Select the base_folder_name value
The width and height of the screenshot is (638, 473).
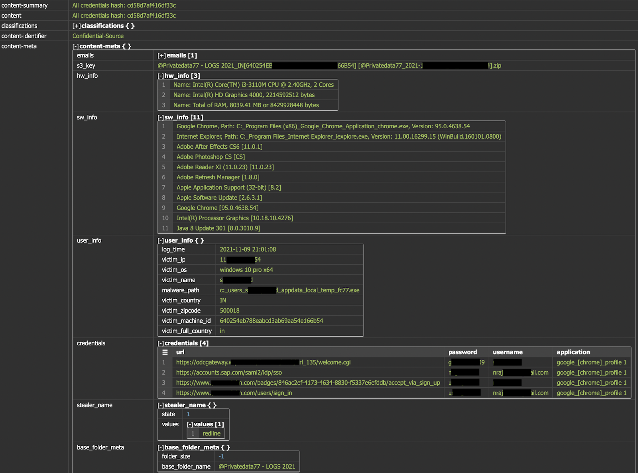click(x=257, y=467)
